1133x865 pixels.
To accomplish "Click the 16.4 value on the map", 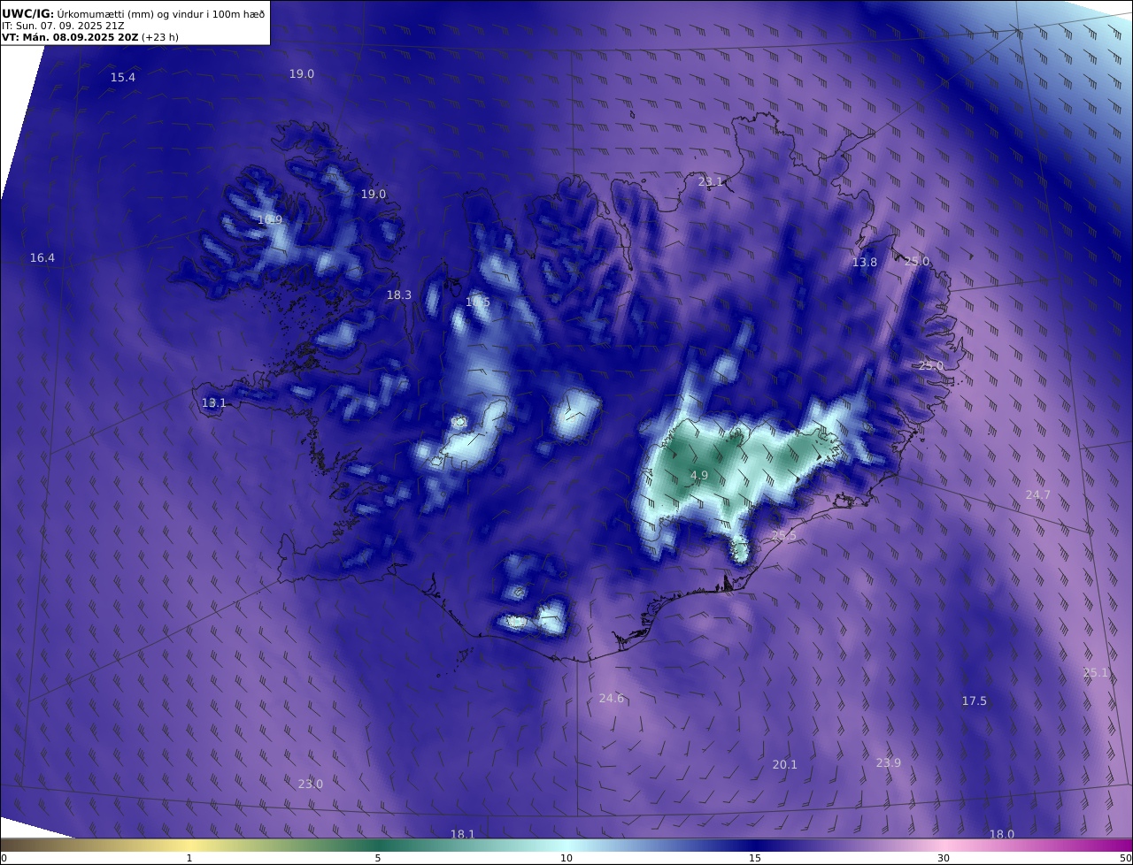I will tap(42, 258).
